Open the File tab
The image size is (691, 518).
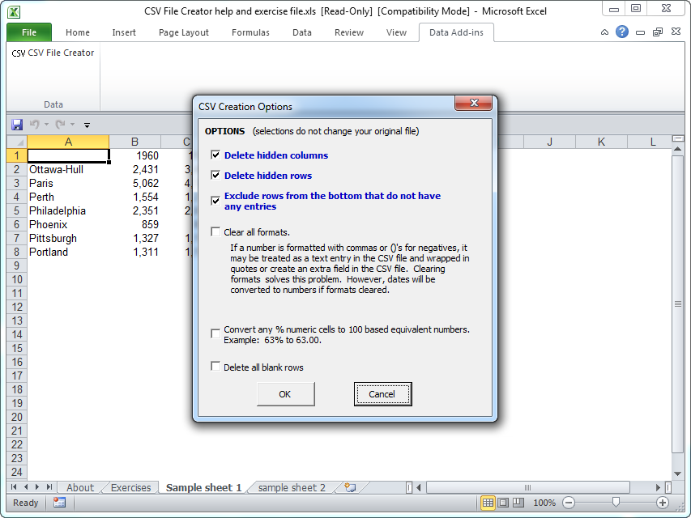[29, 32]
